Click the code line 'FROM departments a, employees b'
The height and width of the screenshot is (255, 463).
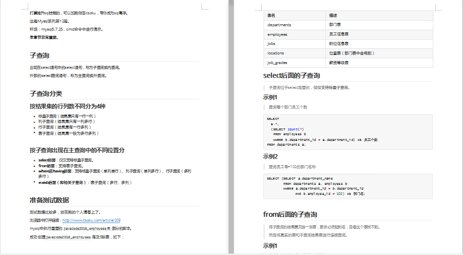(315, 183)
